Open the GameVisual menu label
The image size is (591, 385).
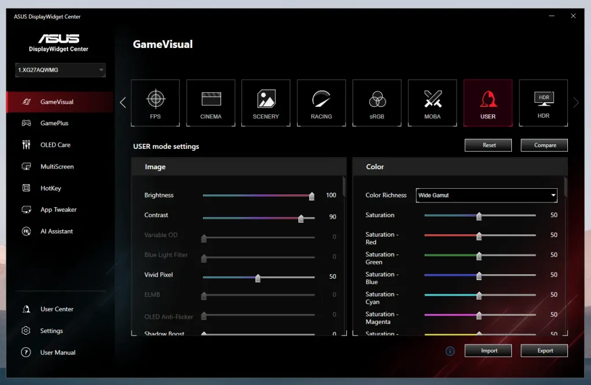57,102
